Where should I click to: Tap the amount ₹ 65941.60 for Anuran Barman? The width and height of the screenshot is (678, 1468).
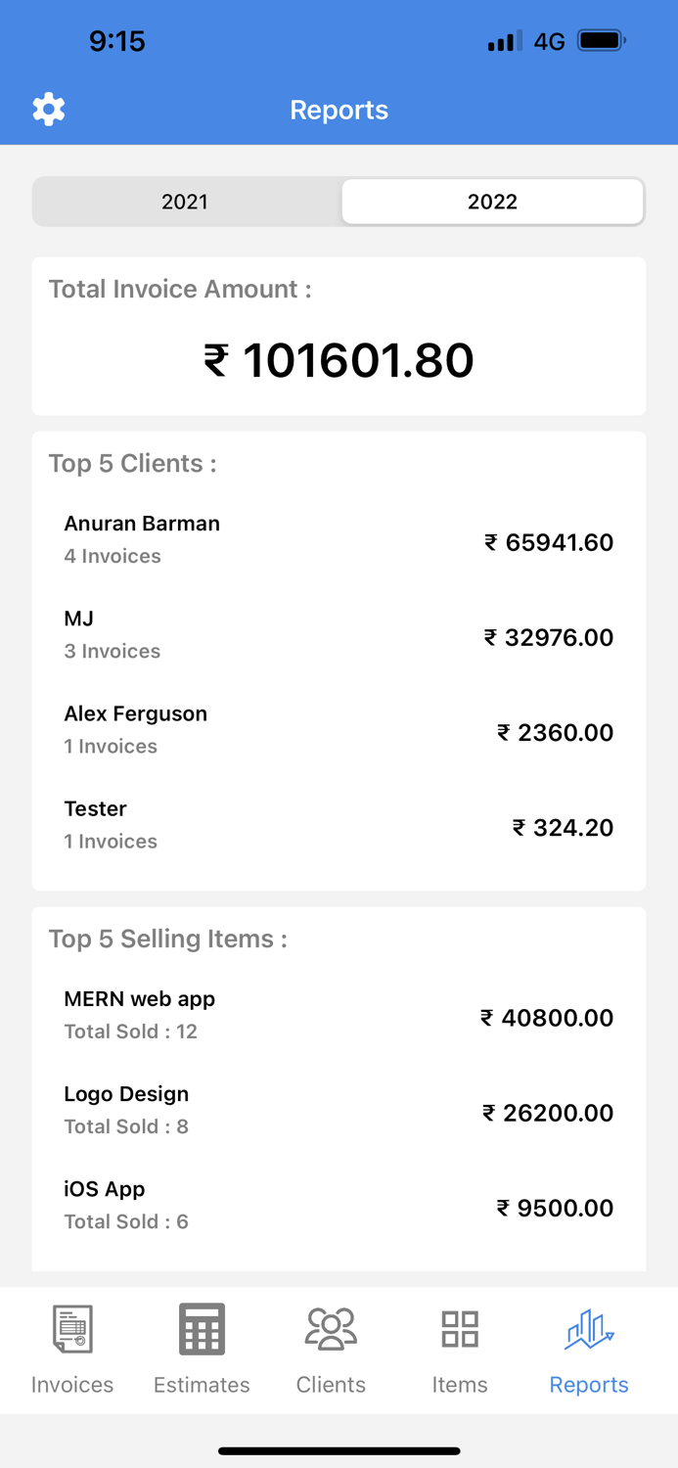[550, 542]
